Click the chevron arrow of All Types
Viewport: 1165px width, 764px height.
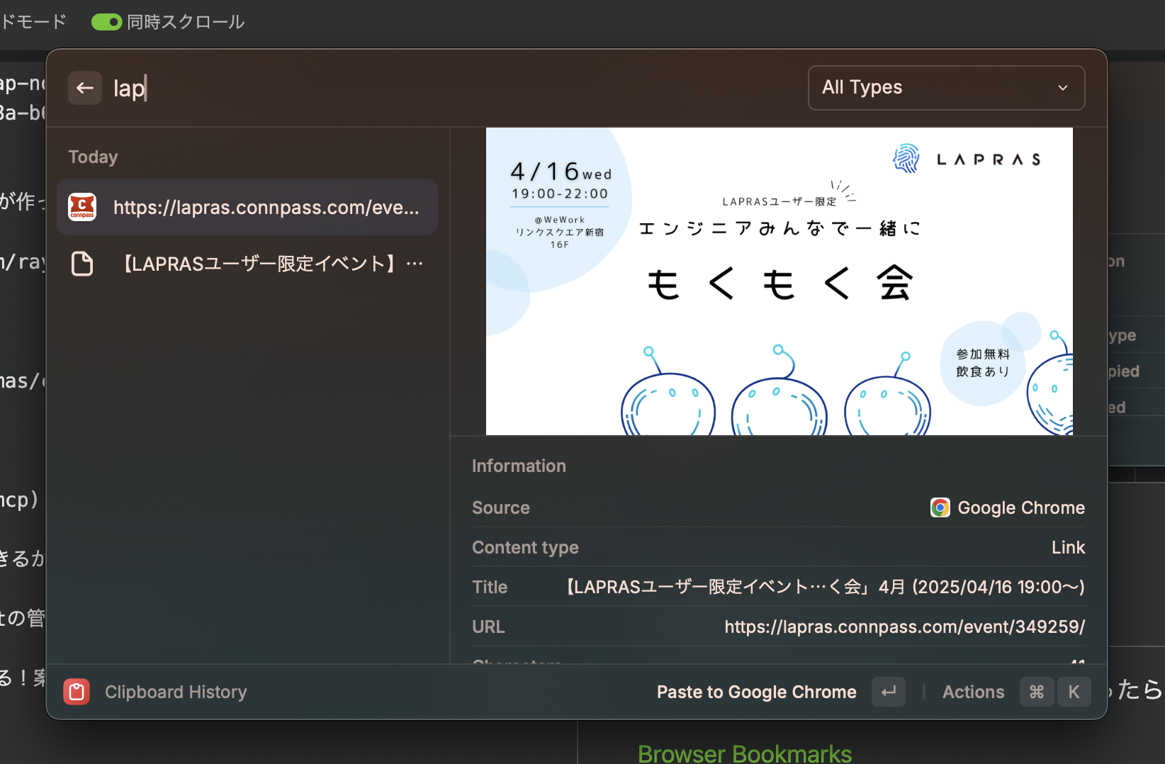point(1063,88)
